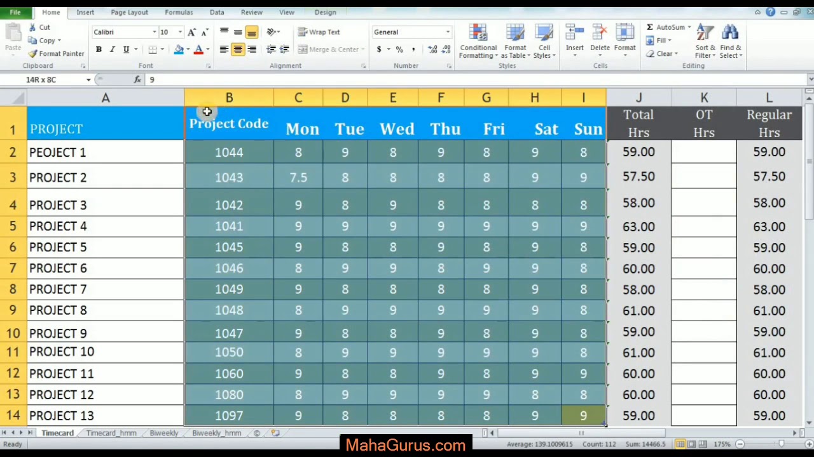Open the Page Layout ribbon tab
814x457 pixels.
coord(129,12)
